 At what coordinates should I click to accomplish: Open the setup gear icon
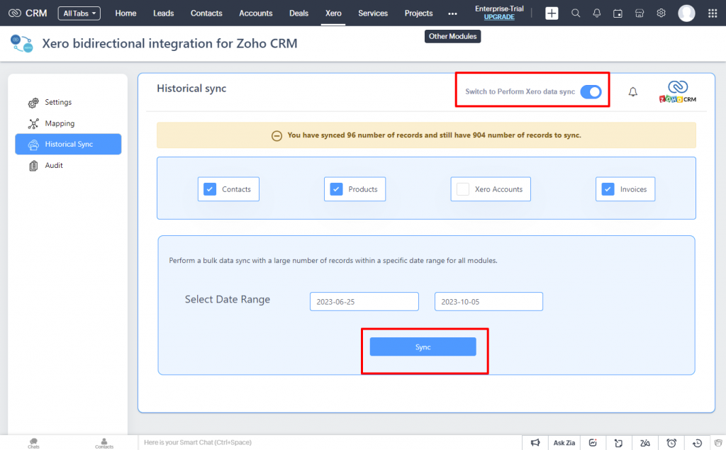661,13
